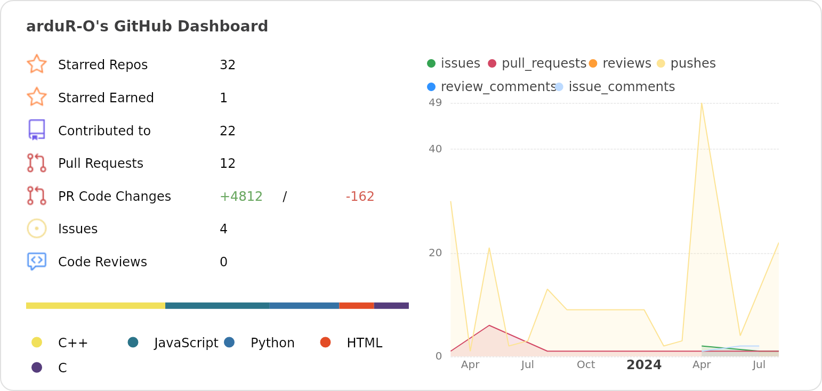Click the Starred Repos label
Screen dimensions: 822x391
(103, 64)
